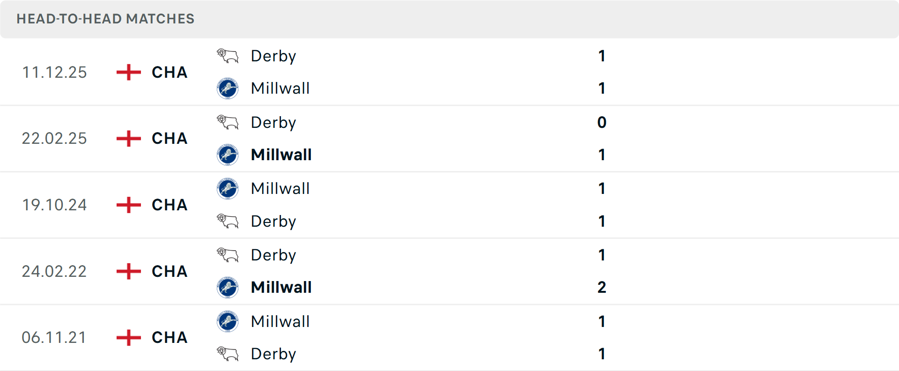Select the Millwall club badge in the first match
Viewport: 899px width, 371px height.
227,88
